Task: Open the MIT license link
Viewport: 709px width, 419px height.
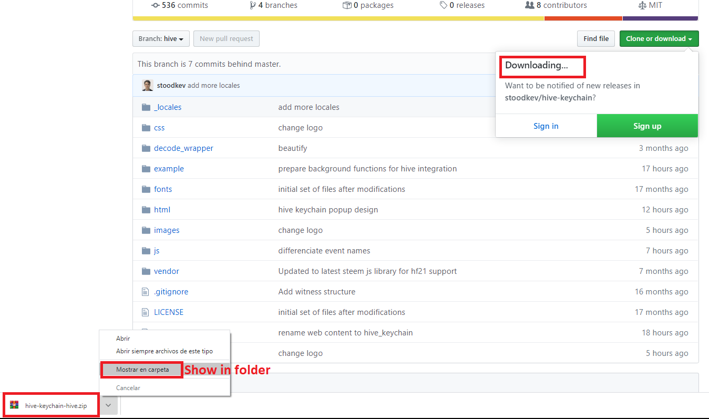Action: [650, 5]
